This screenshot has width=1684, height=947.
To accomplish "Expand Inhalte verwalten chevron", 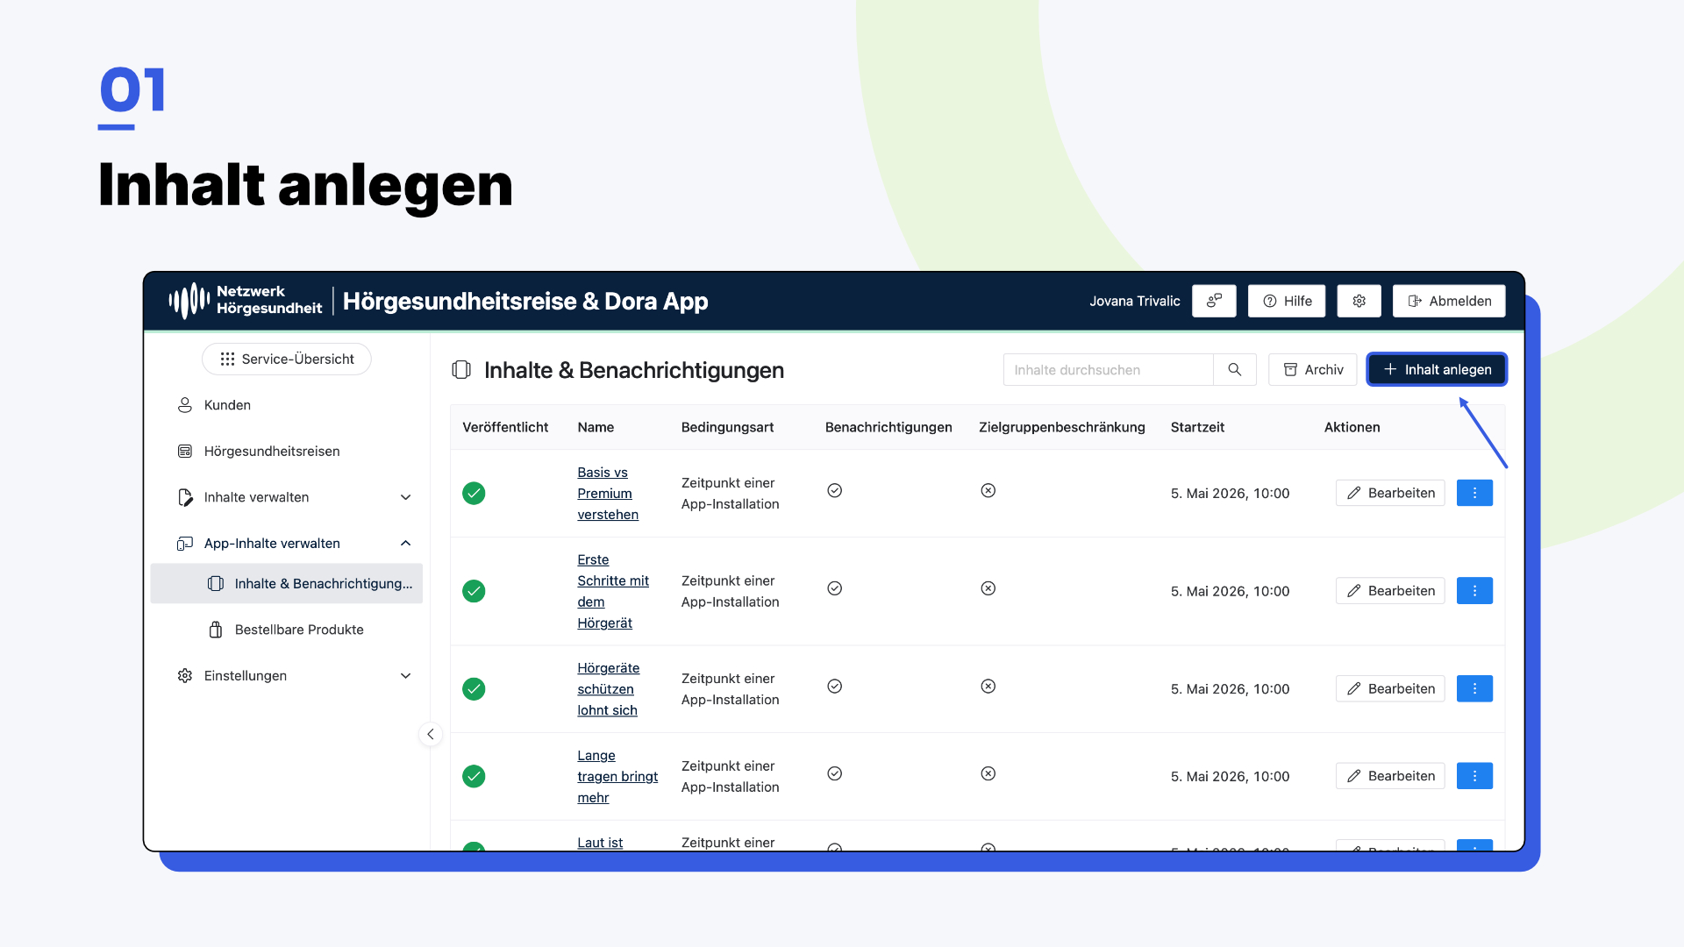I will pos(405,497).
